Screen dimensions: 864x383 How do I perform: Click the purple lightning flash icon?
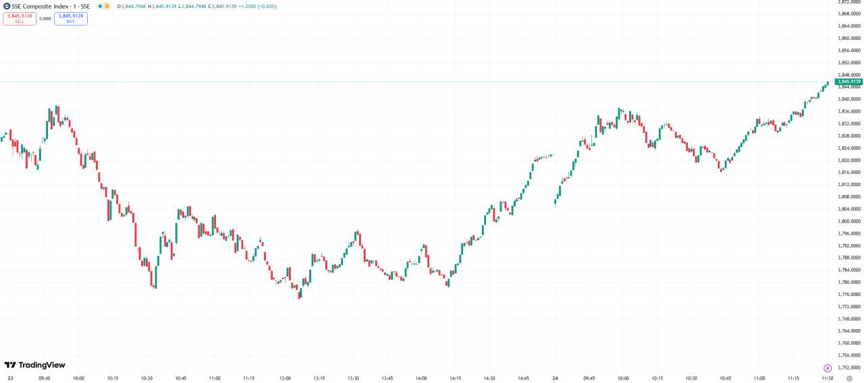(x=828, y=368)
